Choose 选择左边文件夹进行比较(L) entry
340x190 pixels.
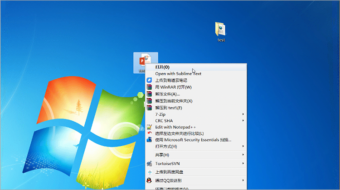point(196,133)
